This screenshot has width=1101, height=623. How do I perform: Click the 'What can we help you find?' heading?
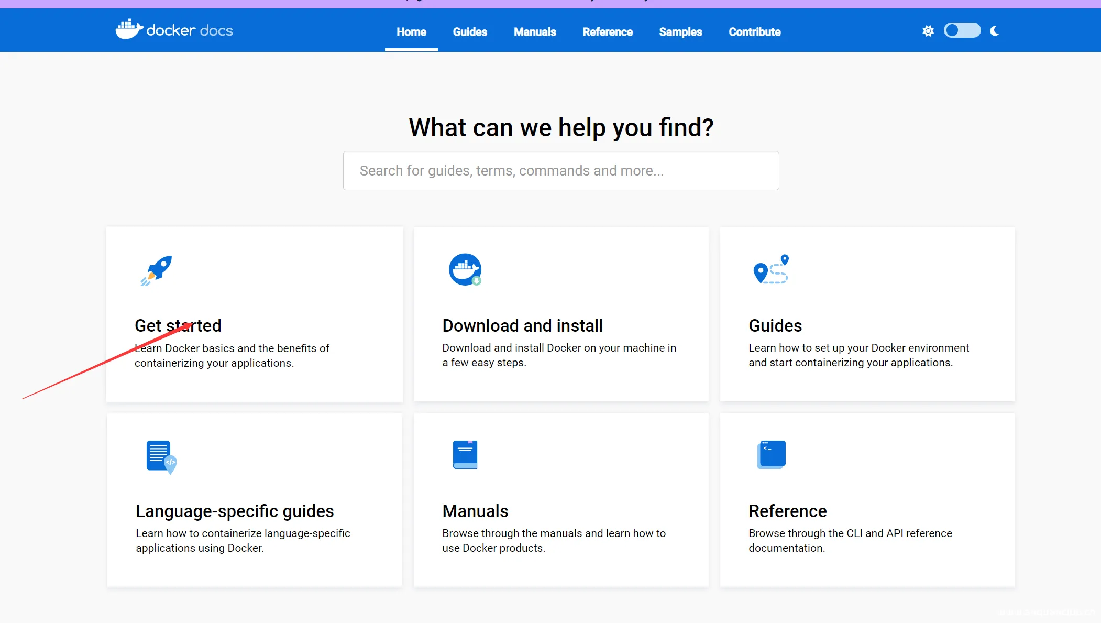(561, 127)
